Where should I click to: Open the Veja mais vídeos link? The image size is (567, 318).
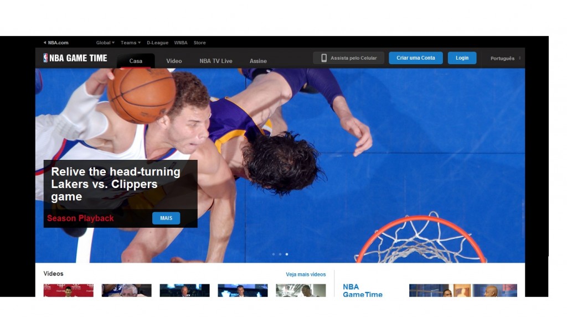click(x=306, y=274)
